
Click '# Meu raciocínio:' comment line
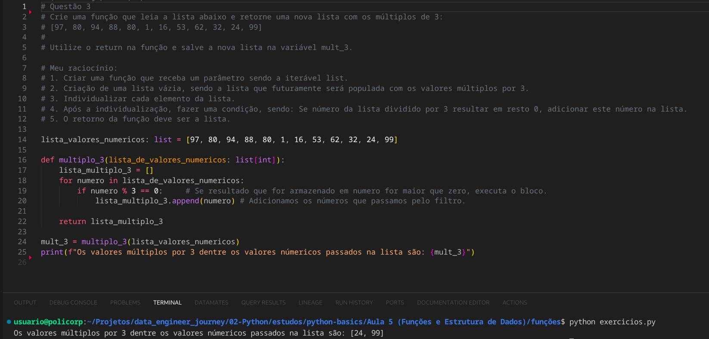[x=79, y=68]
